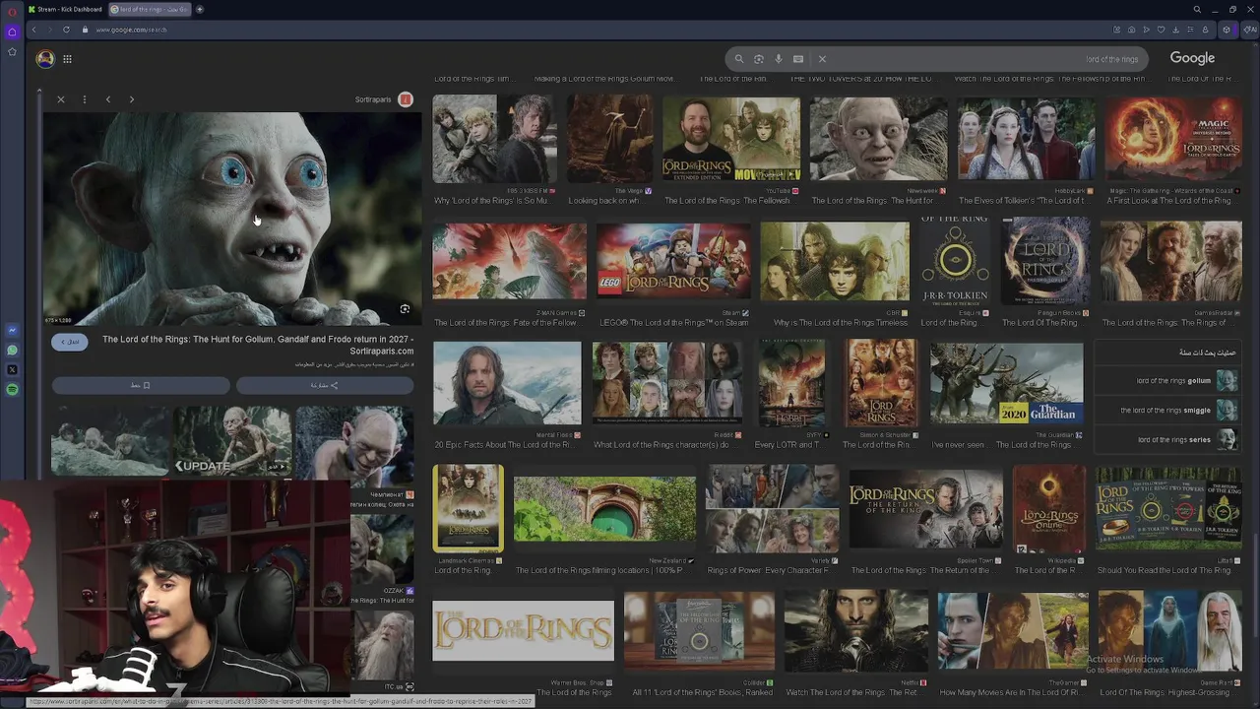
Task: Open The Guardian oliphaunt image result
Action: 1006,384
